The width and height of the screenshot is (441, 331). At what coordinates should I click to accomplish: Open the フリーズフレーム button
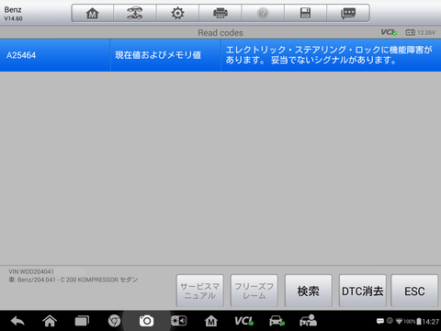(x=254, y=291)
